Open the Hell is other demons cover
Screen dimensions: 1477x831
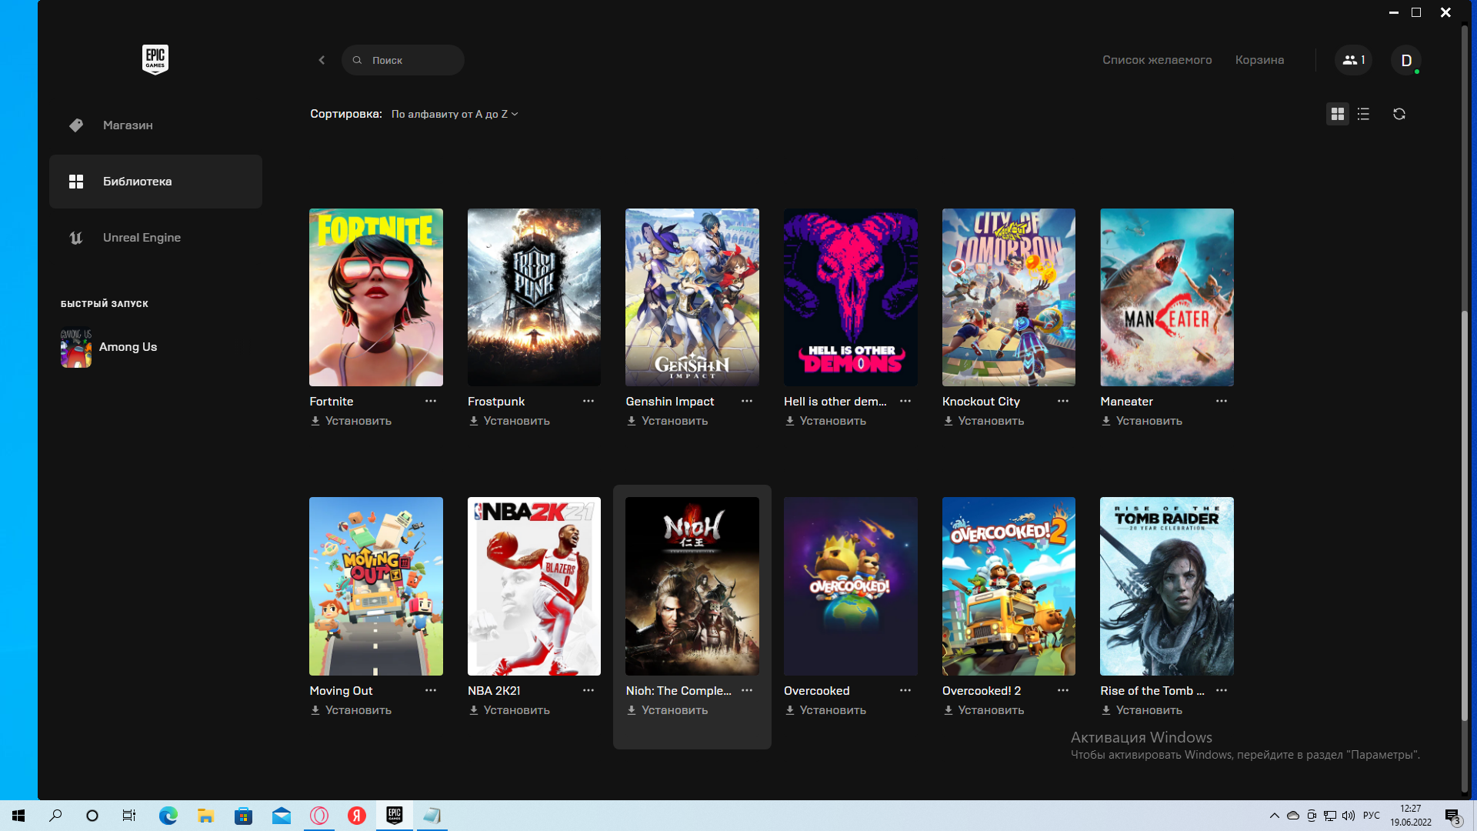click(x=851, y=297)
